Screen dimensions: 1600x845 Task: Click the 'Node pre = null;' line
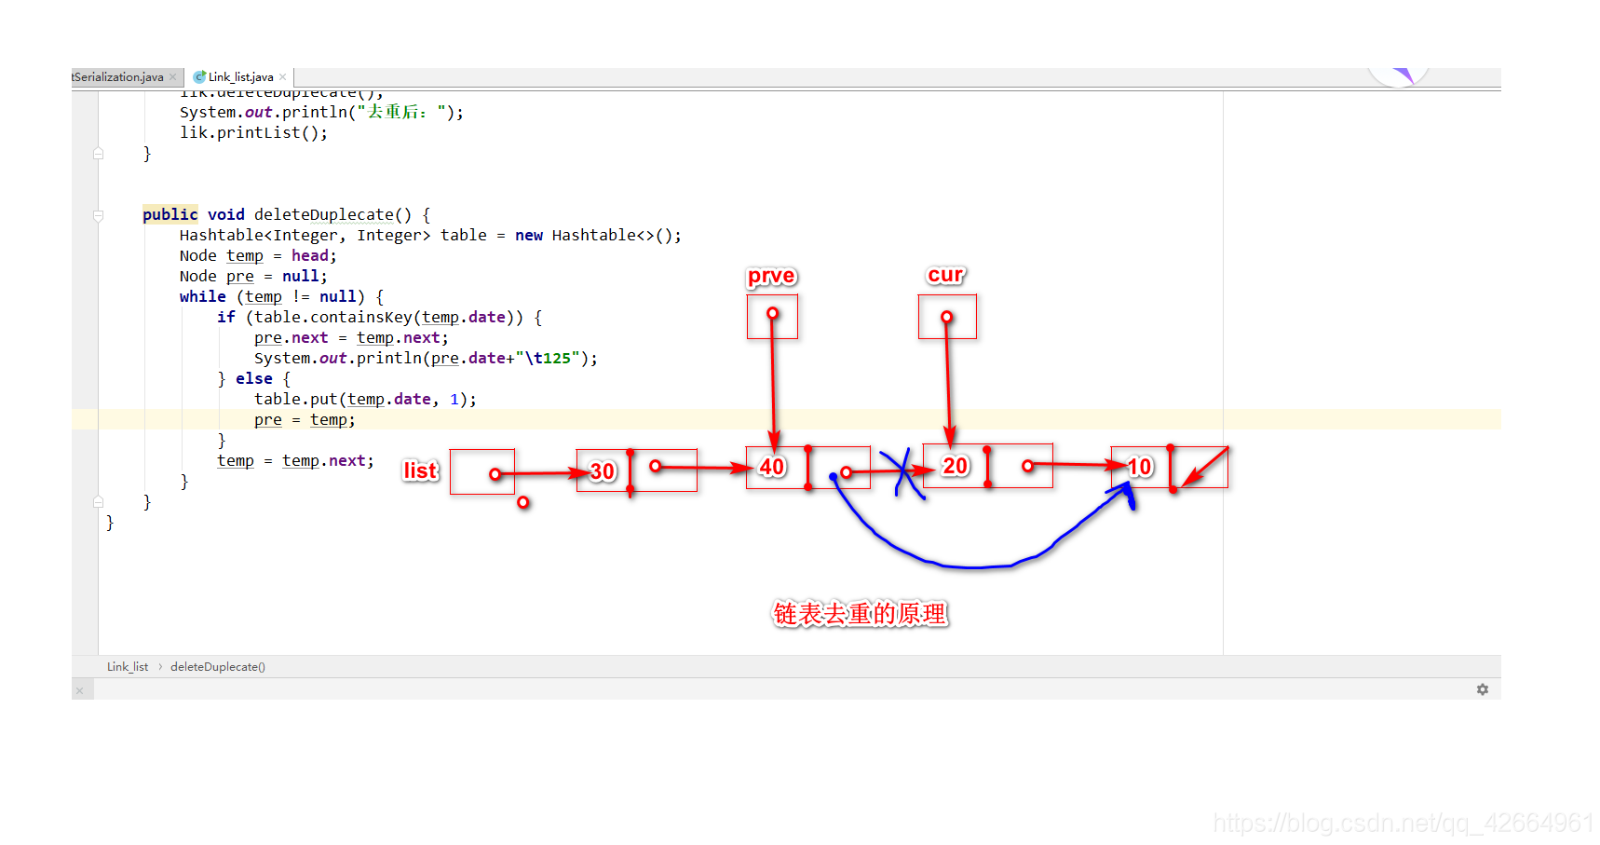tap(253, 277)
